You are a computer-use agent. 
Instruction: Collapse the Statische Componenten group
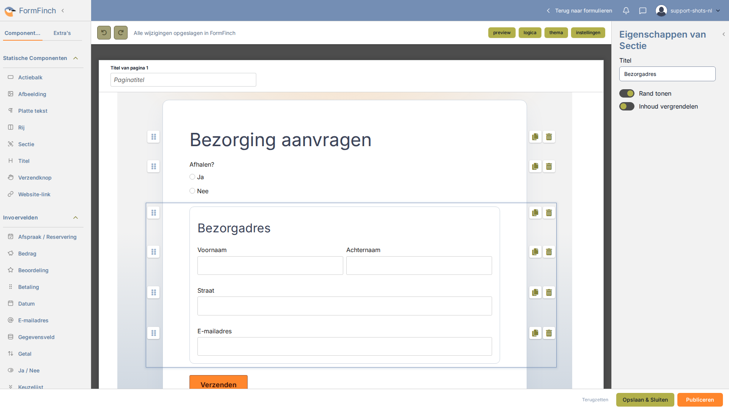pyautogui.click(x=76, y=58)
